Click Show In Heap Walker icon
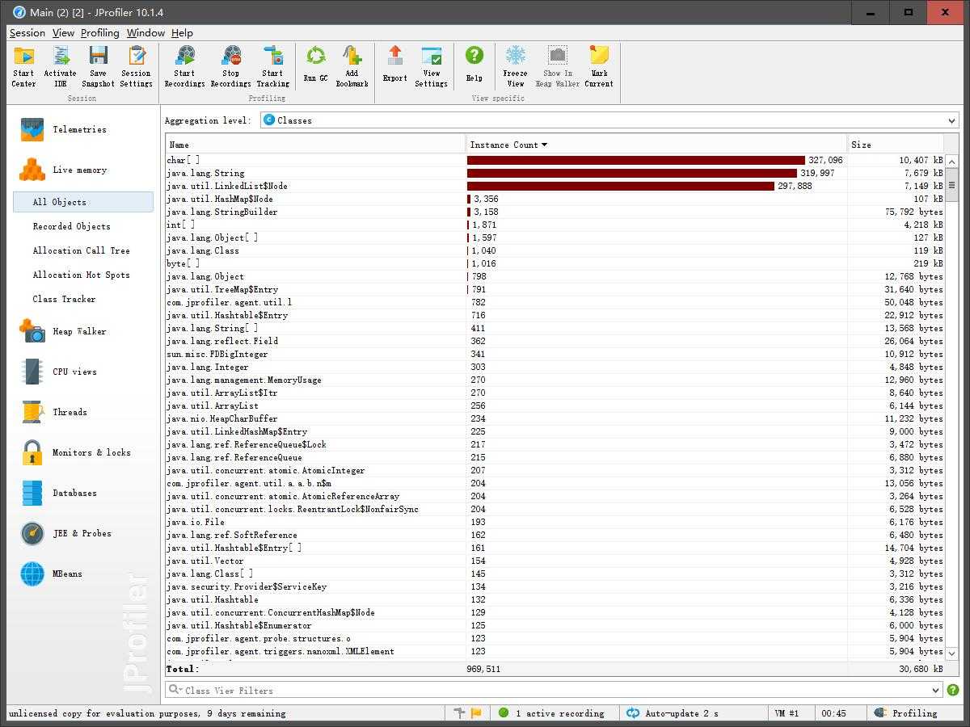The width and height of the screenshot is (970, 727). [x=557, y=66]
